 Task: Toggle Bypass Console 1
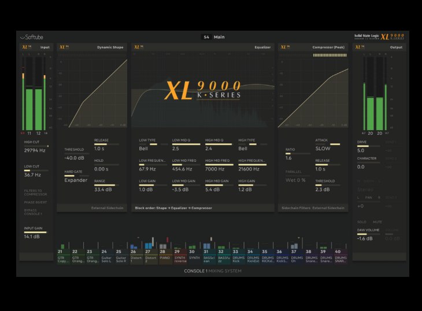pyautogui.click(x=33, y=212)
